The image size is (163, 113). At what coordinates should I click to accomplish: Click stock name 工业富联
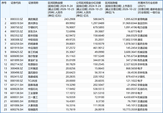click(x=33, y=93)
